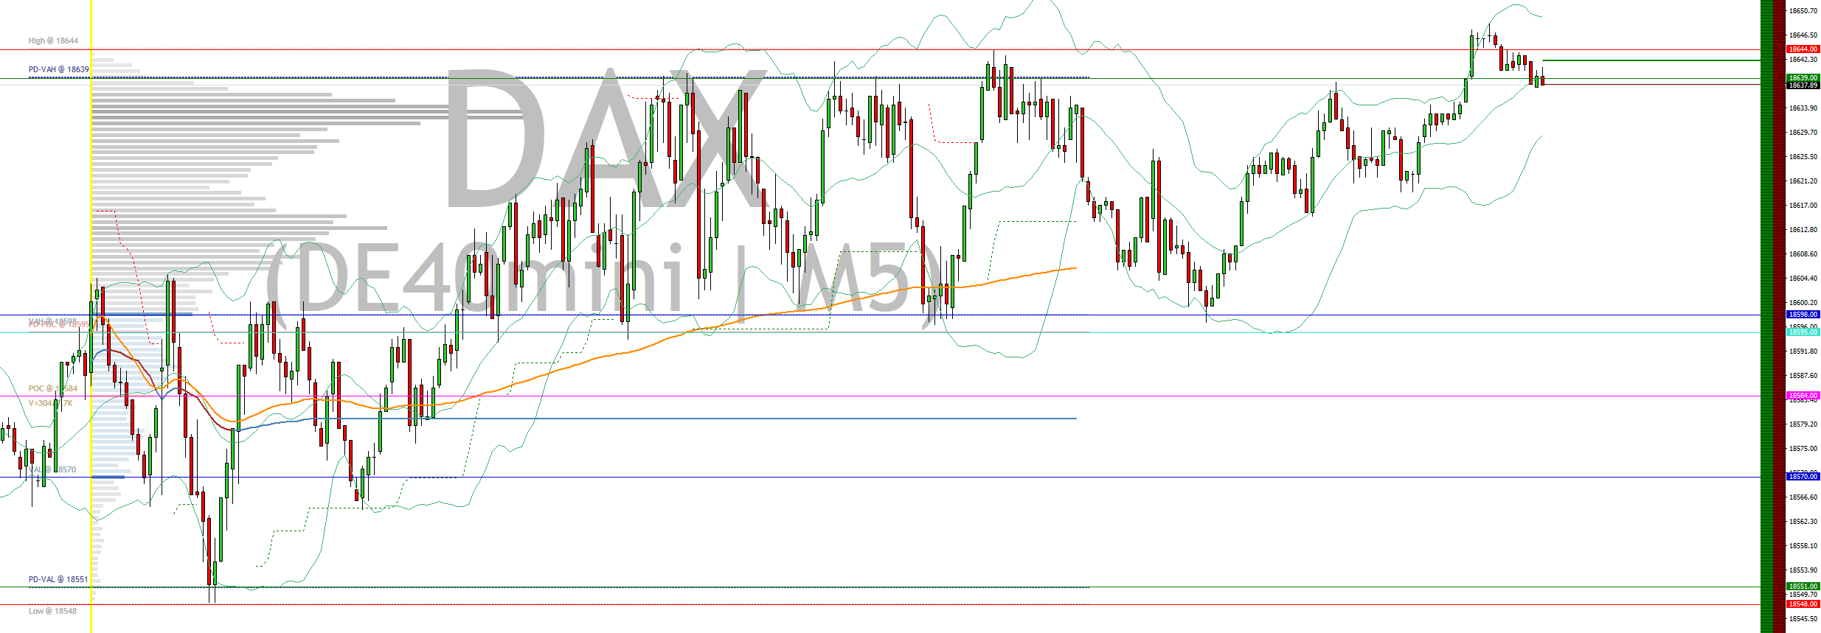Select the cyan 18595.00 price tag

click(x=1803, y=332)
